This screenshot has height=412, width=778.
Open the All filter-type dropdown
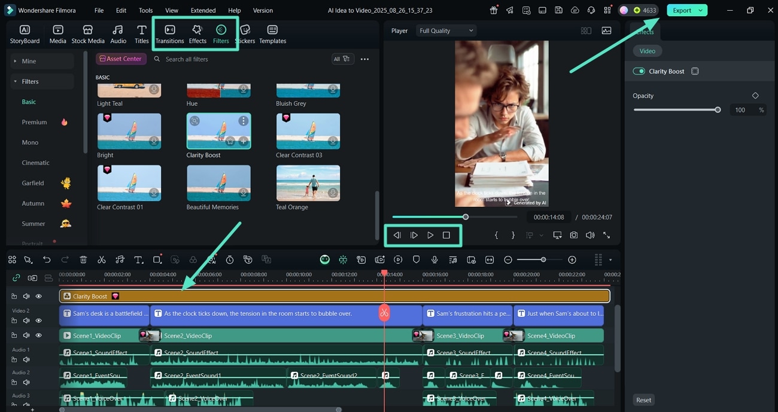342,59
